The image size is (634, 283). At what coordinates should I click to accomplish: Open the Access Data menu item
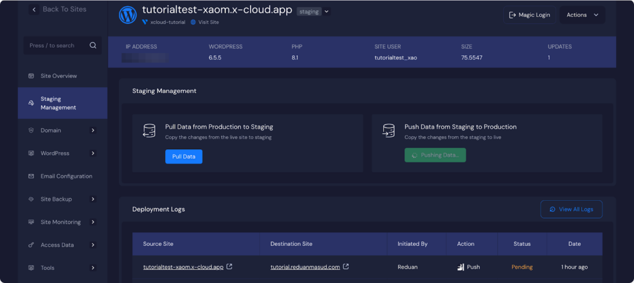tap(63, 245)
